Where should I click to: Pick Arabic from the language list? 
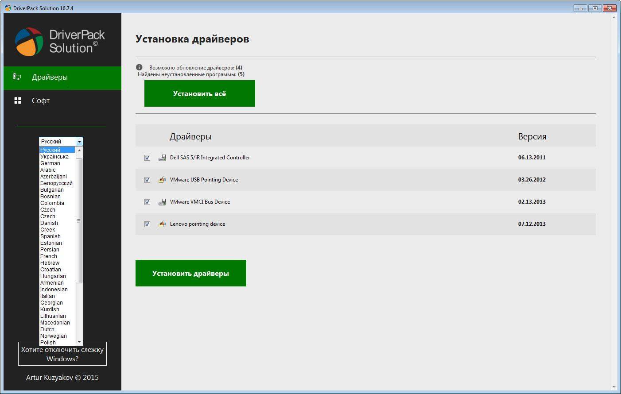(x=58, y=170)
